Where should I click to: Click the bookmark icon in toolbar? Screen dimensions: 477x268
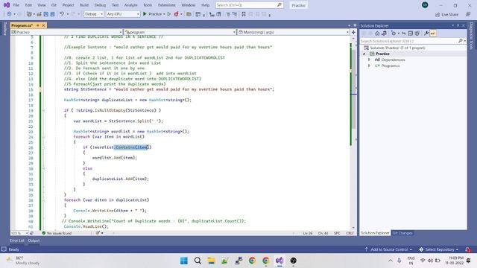pyautogui.click(x=244, y=14)
